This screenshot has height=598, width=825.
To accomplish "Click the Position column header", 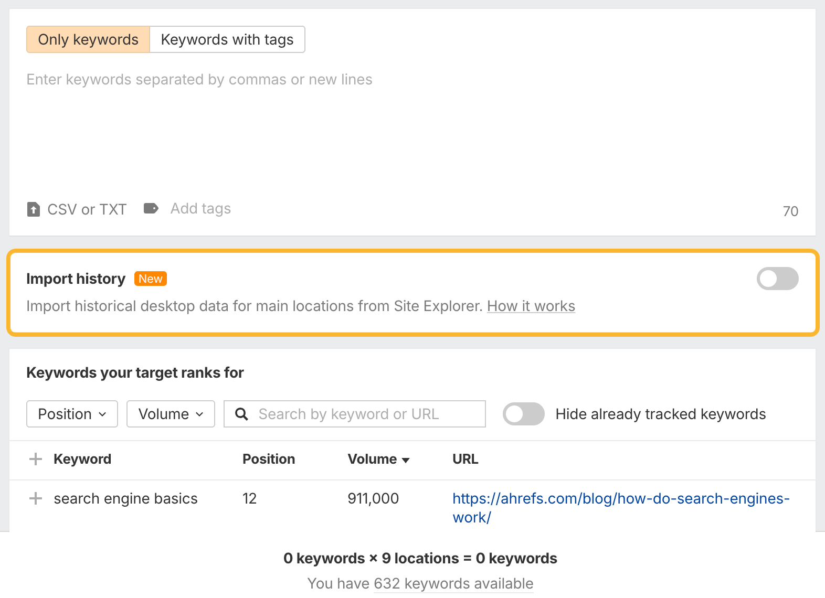I will [x=269, y=459].
